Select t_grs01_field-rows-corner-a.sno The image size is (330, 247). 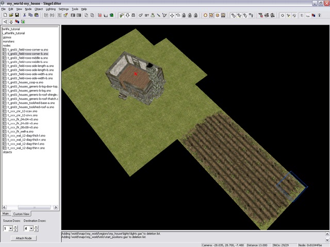tap(28, 49)
